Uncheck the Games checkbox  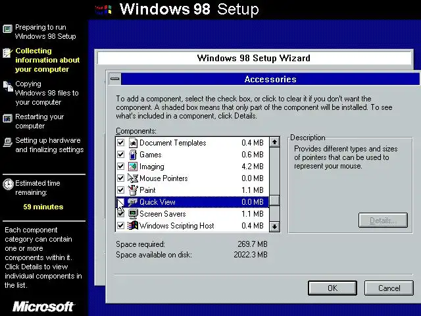(x=121, y=155)
